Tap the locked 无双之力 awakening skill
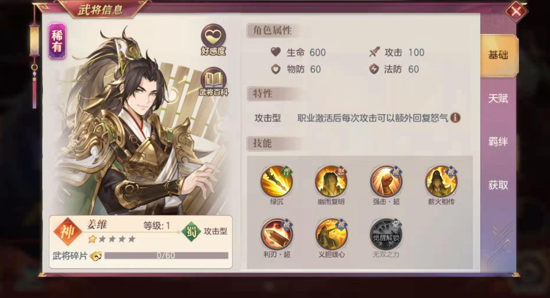The height and width of the screenshot is (298, 550). tap(386, 234)
